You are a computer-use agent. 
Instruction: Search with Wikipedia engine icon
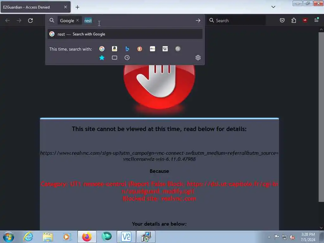pos(165,49)
